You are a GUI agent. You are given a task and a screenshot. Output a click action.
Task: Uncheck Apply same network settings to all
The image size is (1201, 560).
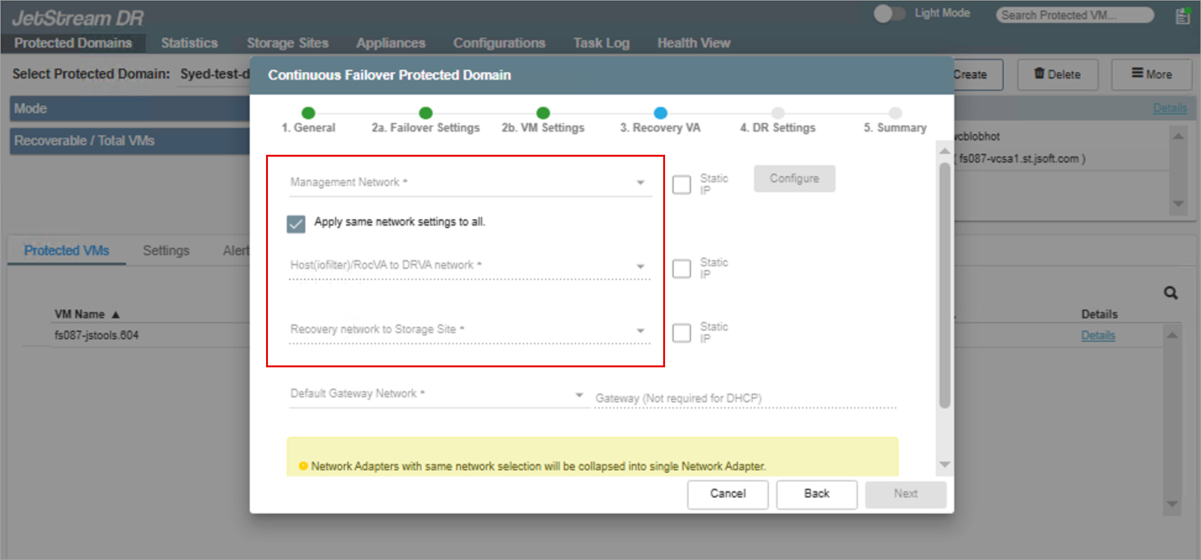click(x=296, y=223)
